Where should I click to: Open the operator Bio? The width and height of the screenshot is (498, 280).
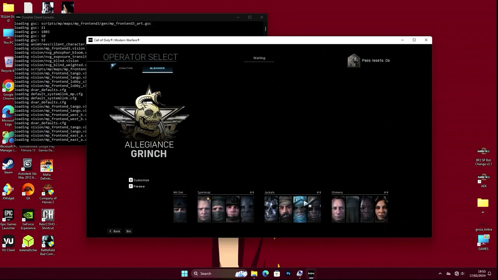pyautogui.click(x=128, y=231)
